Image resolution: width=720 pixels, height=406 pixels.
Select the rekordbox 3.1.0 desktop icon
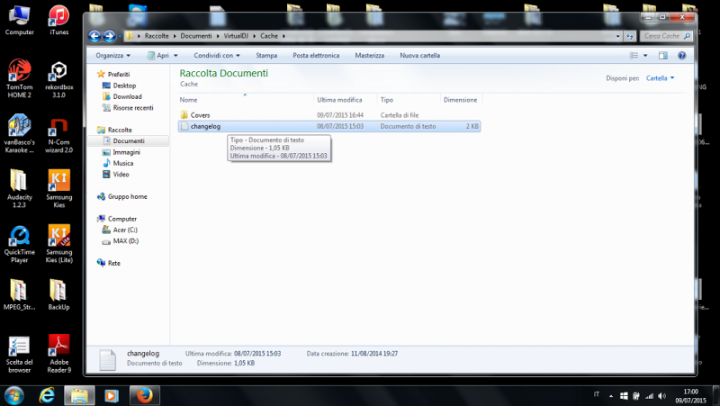coord(58,79)
